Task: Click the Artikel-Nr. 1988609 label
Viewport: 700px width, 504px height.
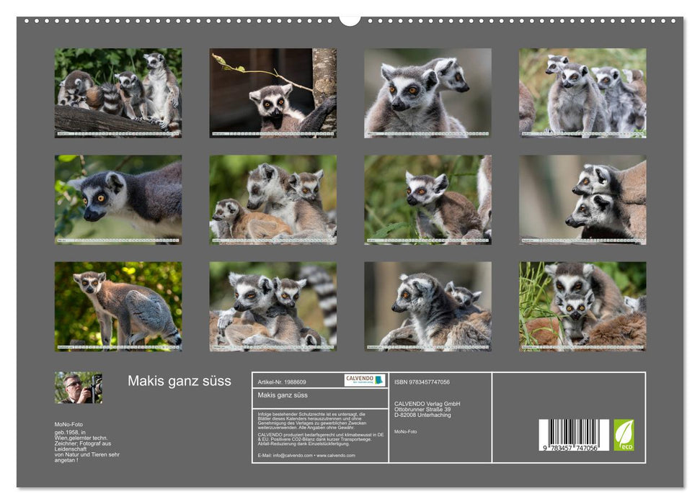Action: (281, 382)
